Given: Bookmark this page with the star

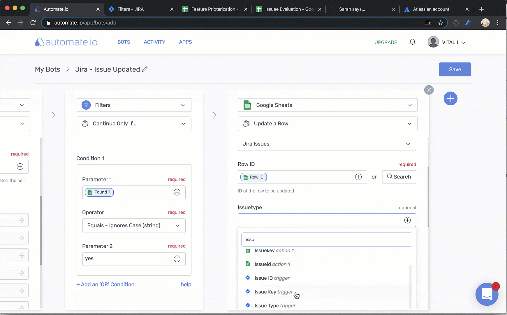Looking at the screenshot, I should (441, 23).
